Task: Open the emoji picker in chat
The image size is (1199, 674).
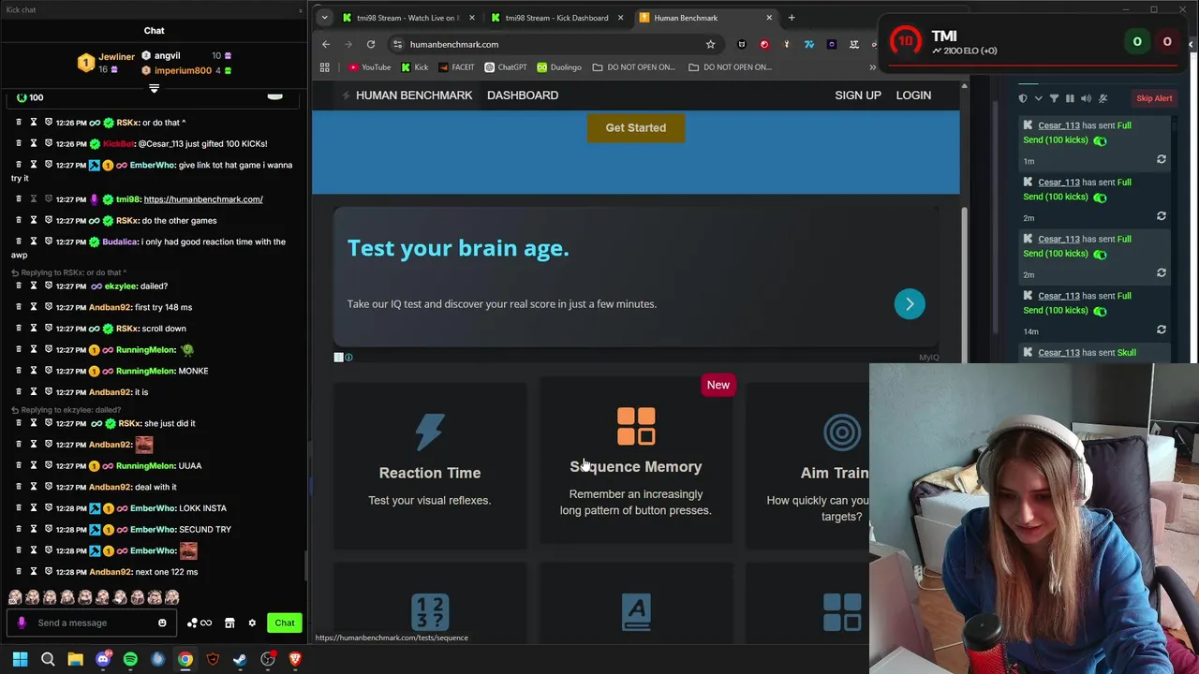Action: pyautogui.click(x=162, y=623)
